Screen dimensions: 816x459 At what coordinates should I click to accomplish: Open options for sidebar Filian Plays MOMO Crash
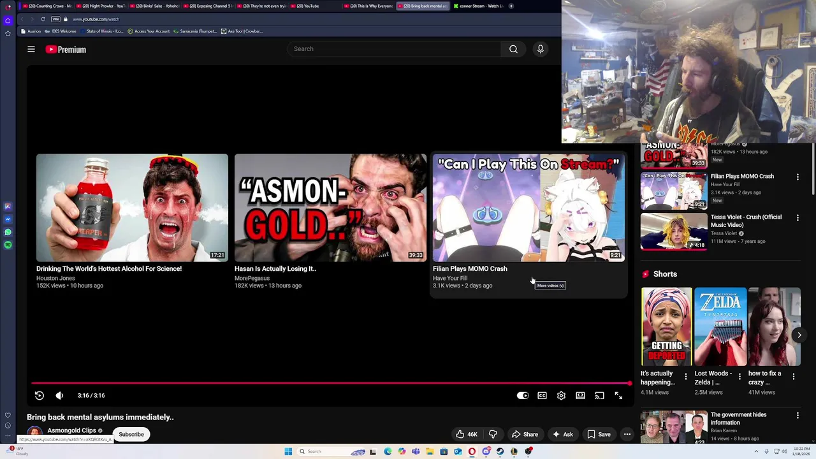tap(798, 177)
